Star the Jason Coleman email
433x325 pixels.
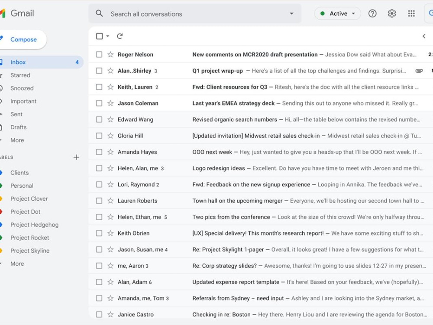coord(110,103)
